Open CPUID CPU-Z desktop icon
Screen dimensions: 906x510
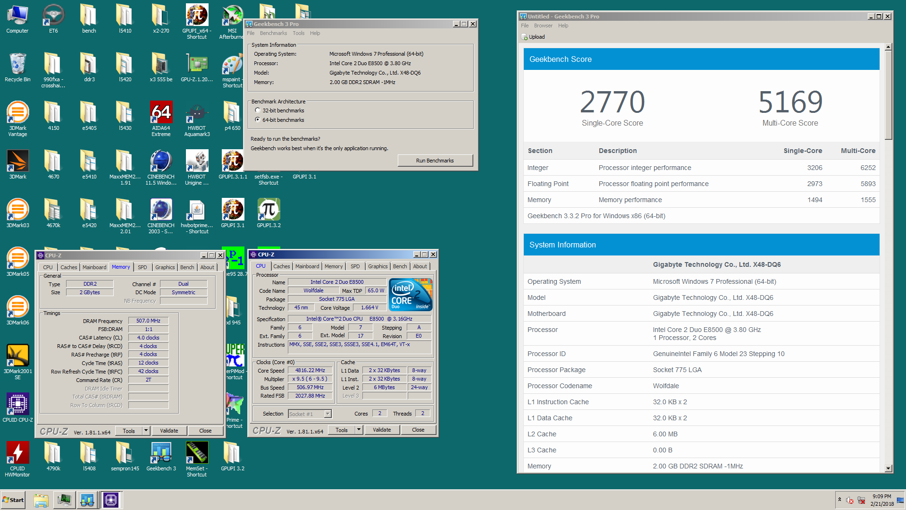[17, 408]
